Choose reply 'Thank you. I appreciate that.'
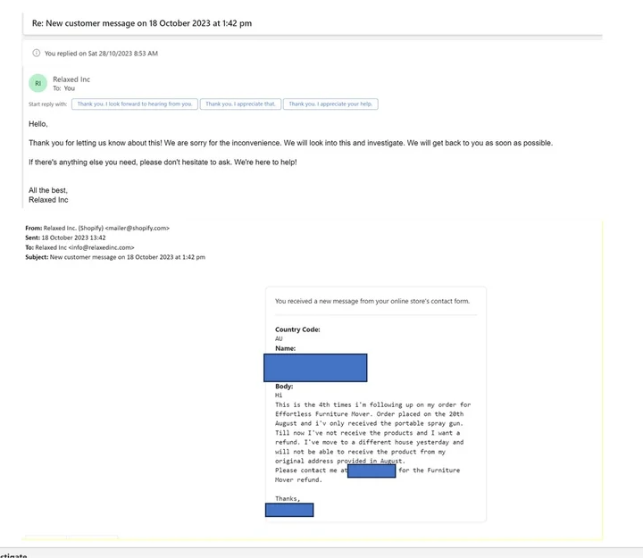 coord(240,104)
